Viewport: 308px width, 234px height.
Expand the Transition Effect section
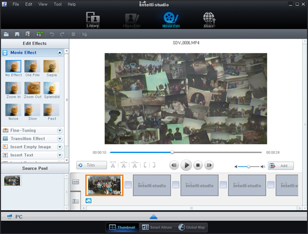[60, 139]
